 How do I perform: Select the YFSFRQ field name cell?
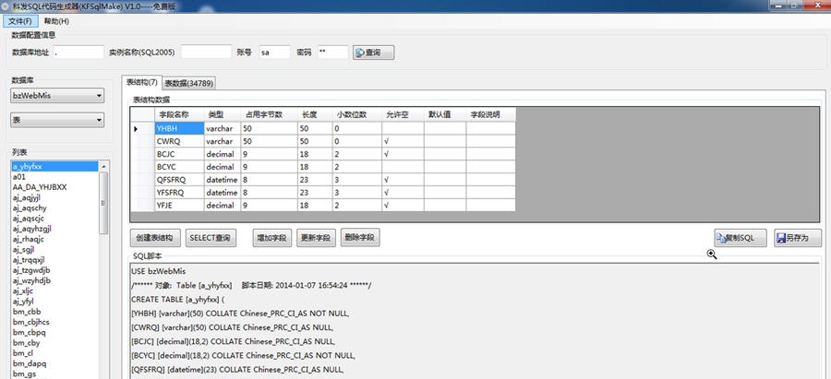[x=179, y=192]
